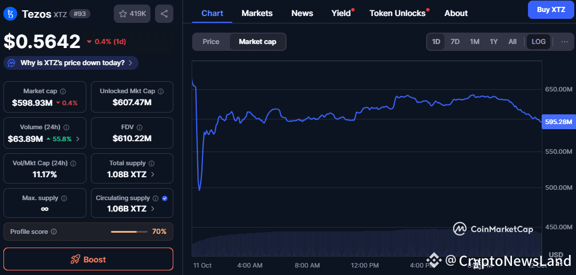Click the Volume (24h) info icon
The image size is (576, 275).
point(66,127)
